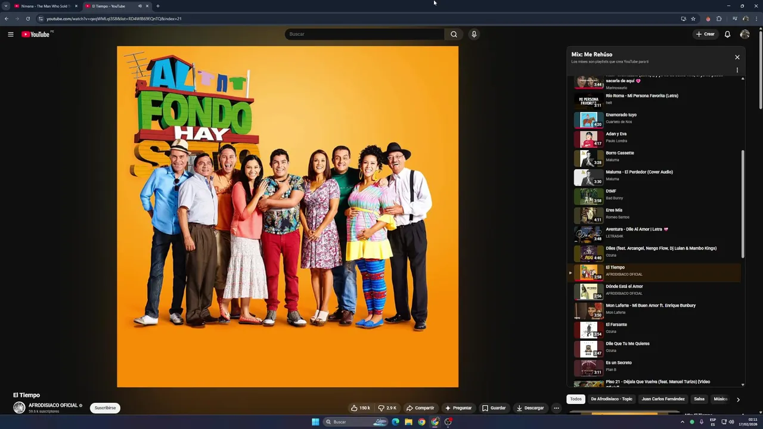Install app icon in address bar

683,18
